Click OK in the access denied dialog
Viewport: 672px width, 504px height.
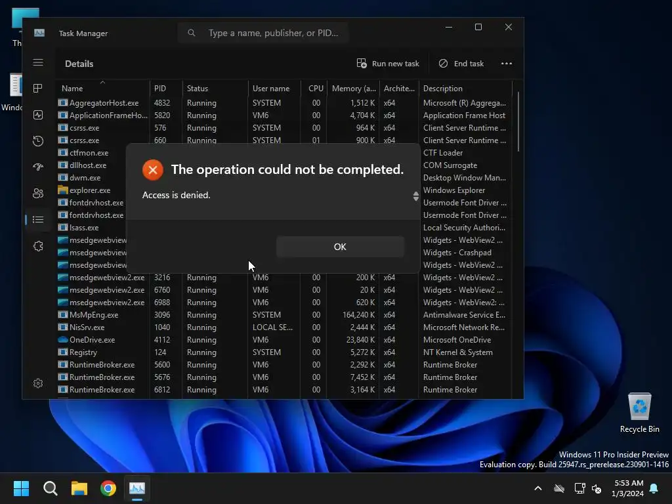point(340,247)
